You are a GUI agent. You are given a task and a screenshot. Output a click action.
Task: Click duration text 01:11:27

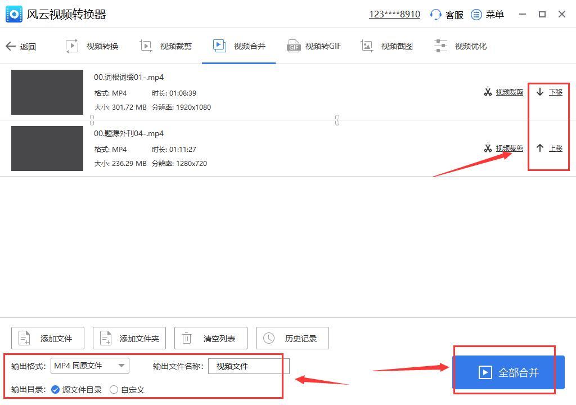183,150
